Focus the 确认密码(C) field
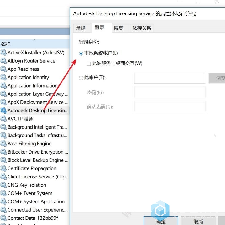 coord(170,106)
